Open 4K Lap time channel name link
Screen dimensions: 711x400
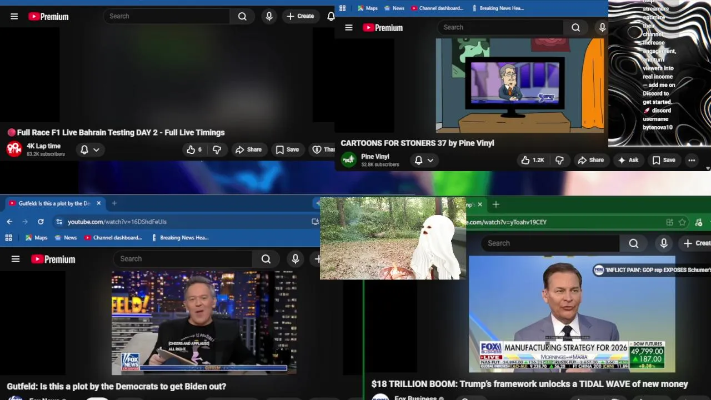tap(43, 146)
